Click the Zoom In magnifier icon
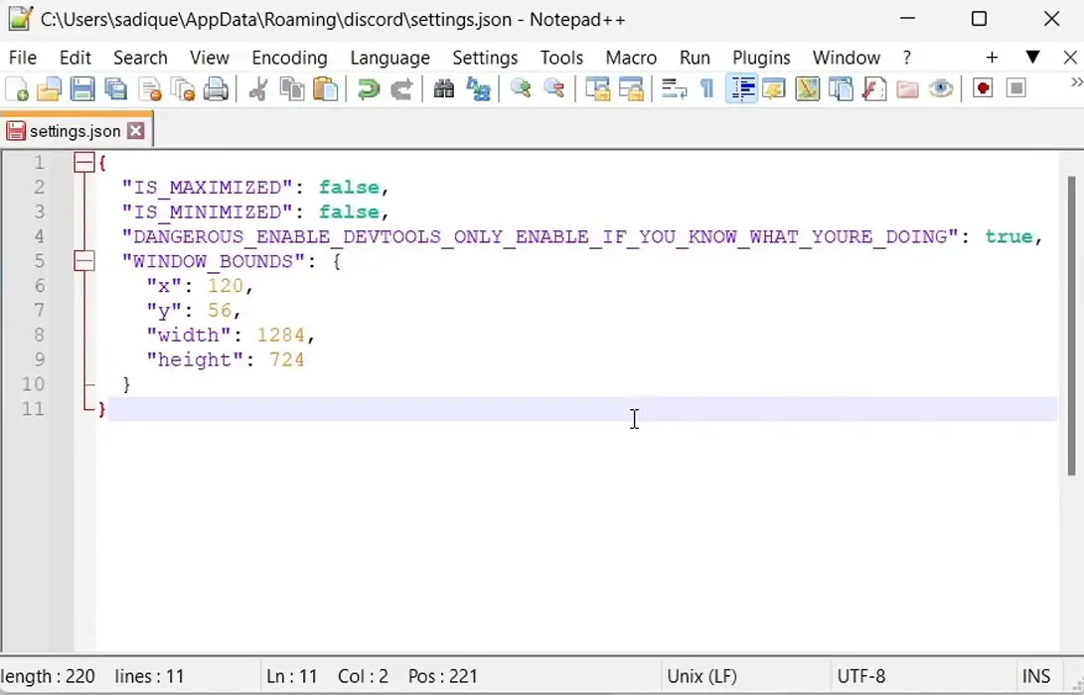 [x=521, y=89]
